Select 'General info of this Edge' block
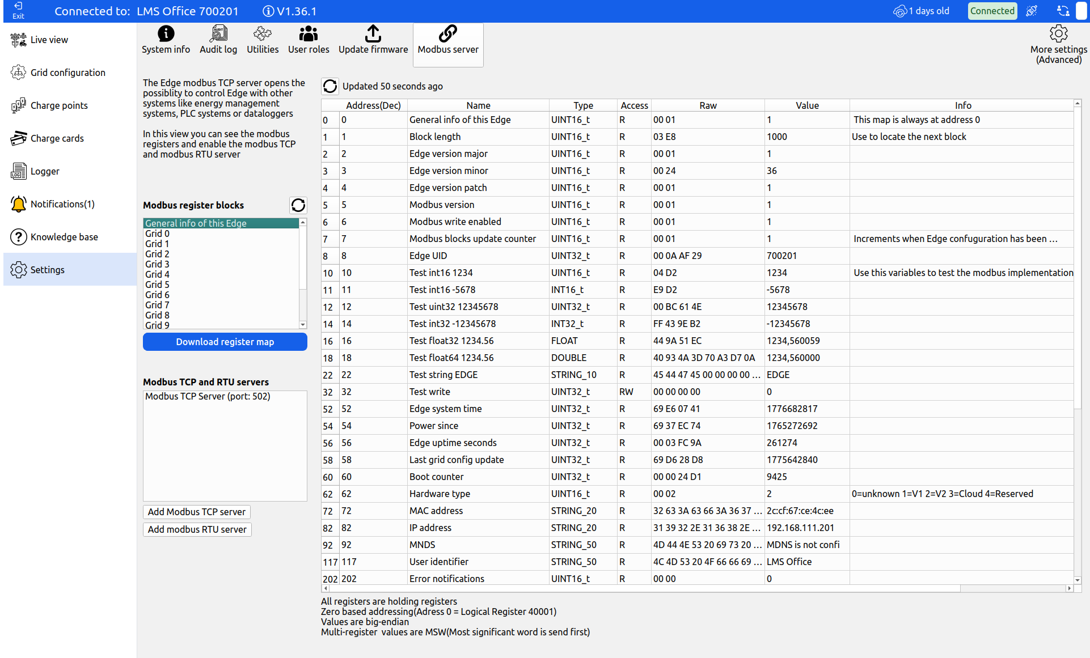Screen dimensions: 1090x658 coord(221,223)
